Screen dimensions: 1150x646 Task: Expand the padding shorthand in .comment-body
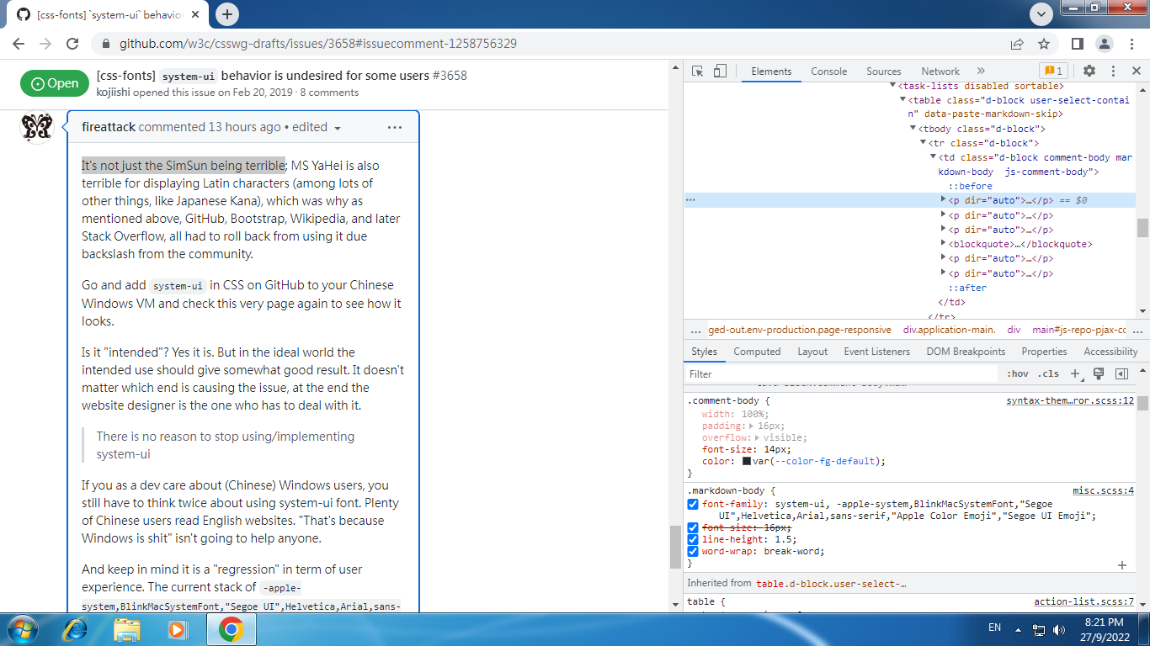(x=752, y=426)
